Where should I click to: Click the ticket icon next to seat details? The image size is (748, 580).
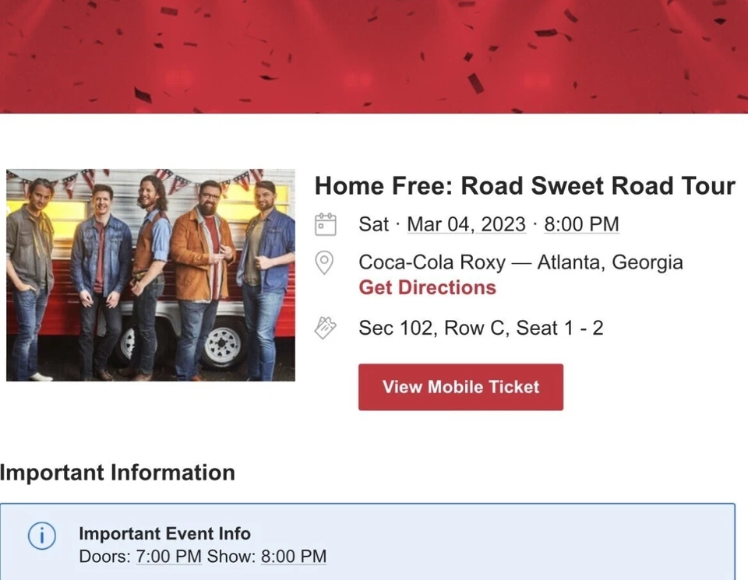click(325, 328)
